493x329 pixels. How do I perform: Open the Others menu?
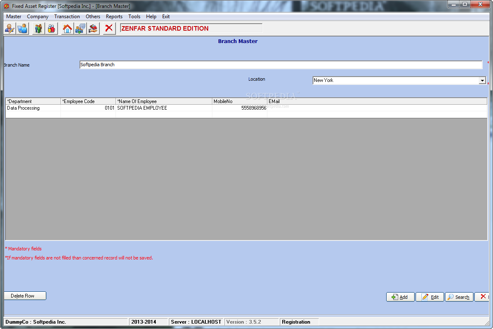[x=93, y=16]
